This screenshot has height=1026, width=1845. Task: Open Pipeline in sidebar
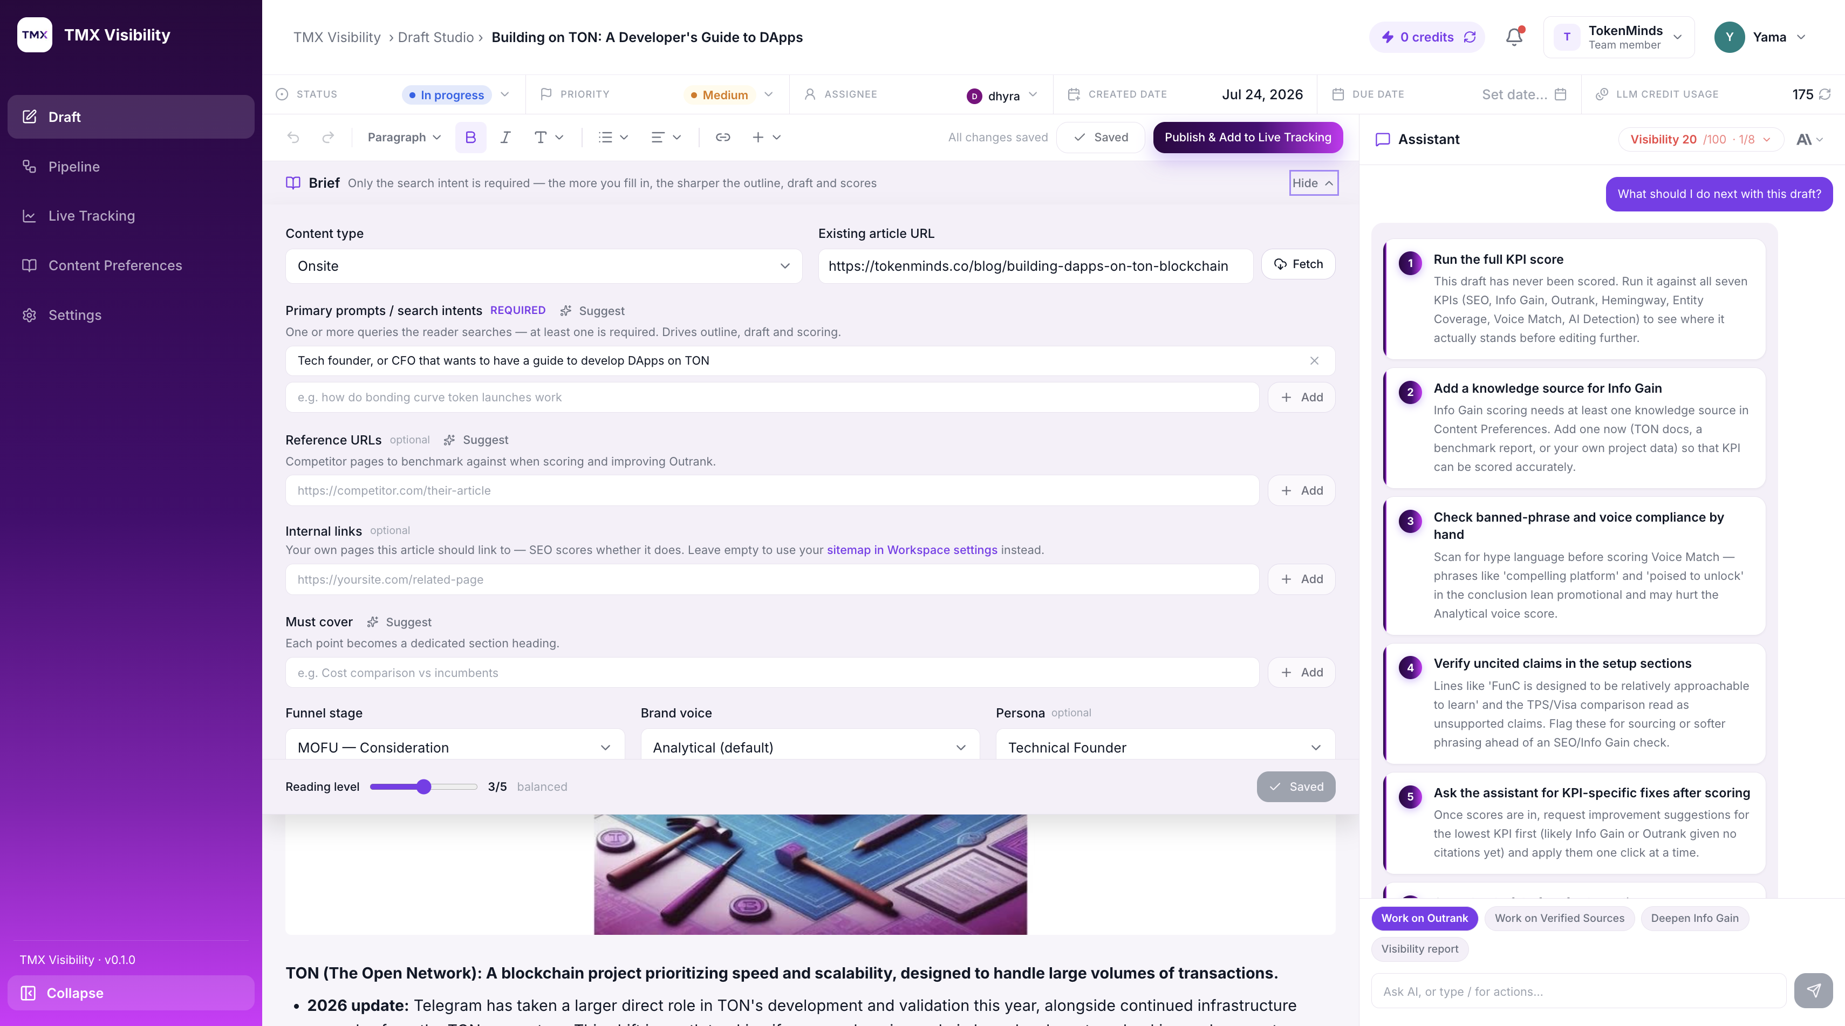tap(131, 167)
